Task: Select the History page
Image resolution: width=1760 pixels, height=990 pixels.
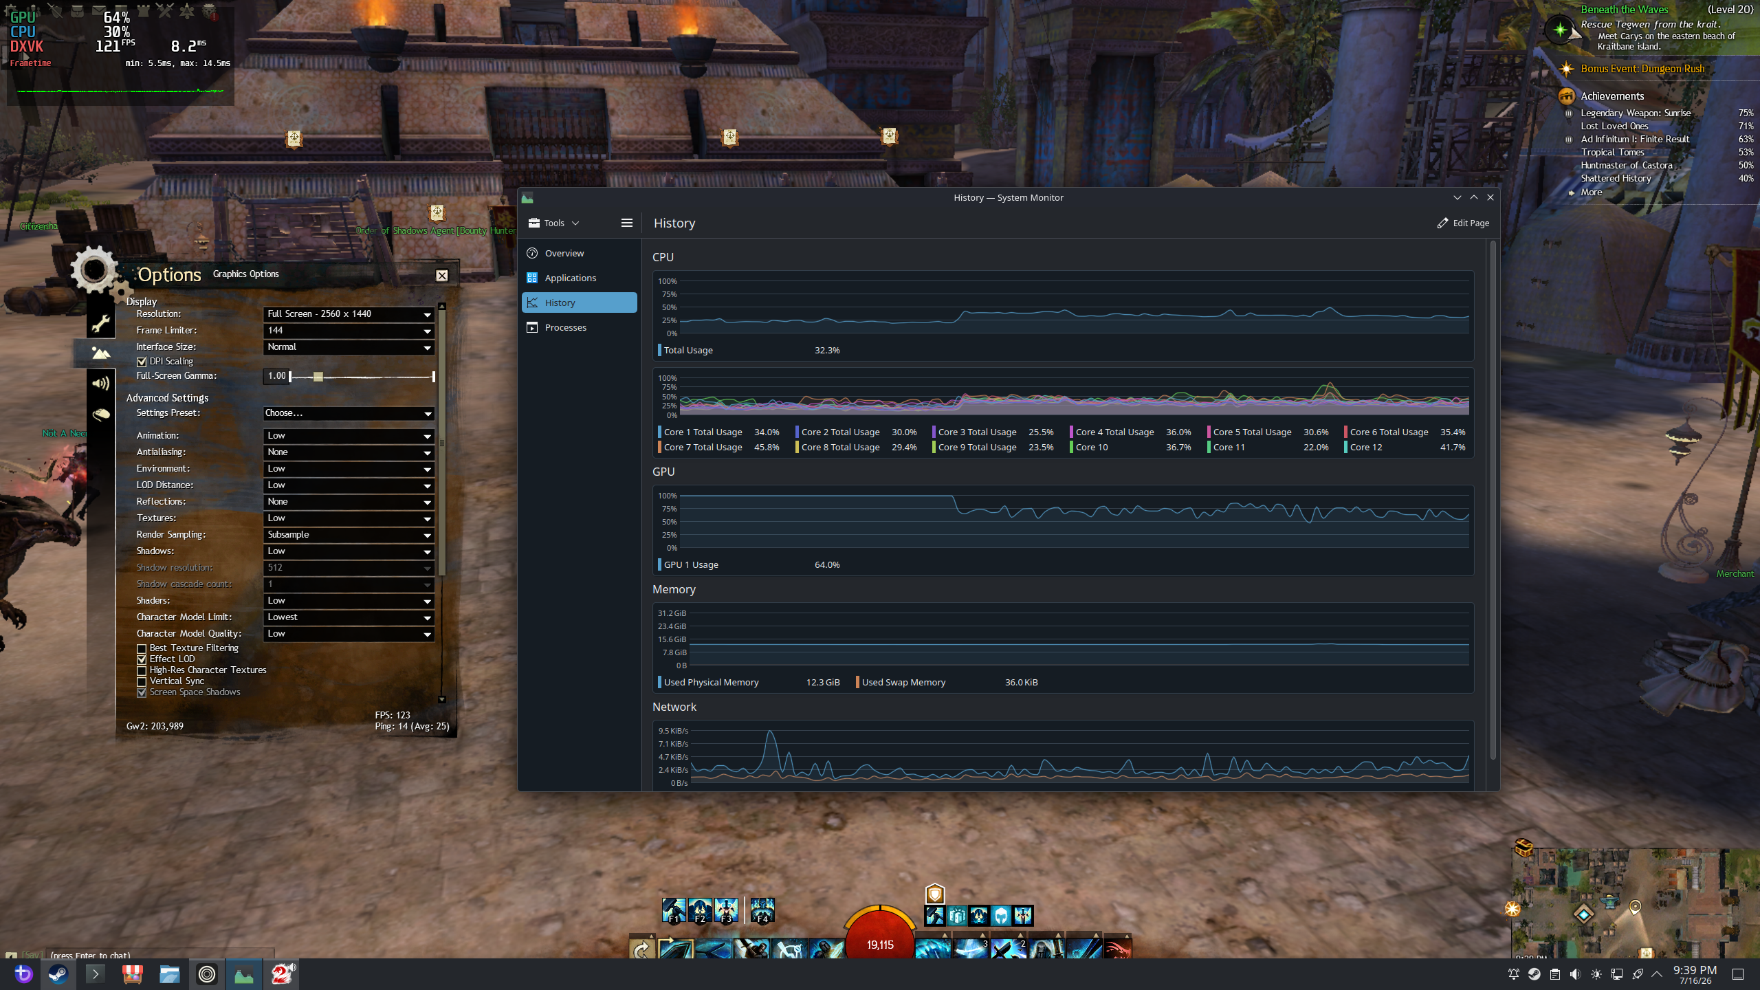Action: click(580, 302)
